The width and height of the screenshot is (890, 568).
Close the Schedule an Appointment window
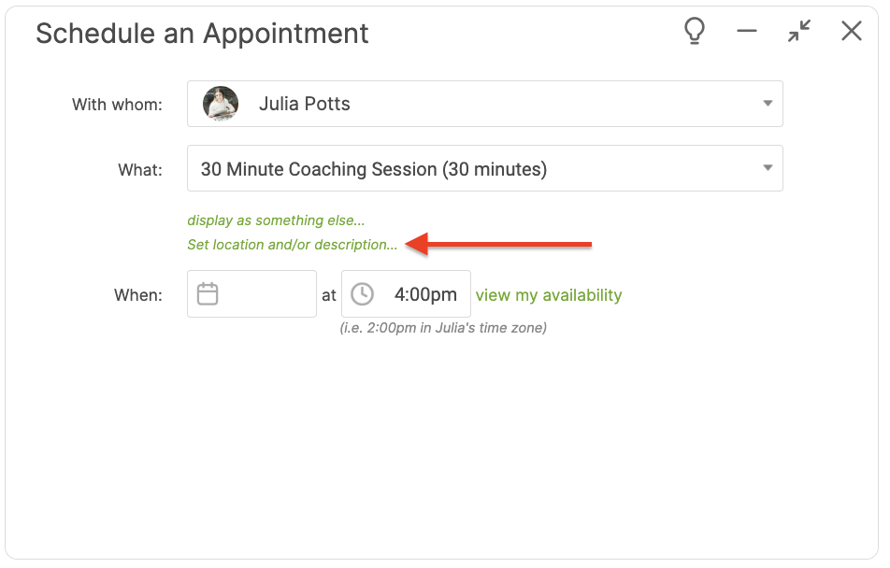tap(851, 32)
